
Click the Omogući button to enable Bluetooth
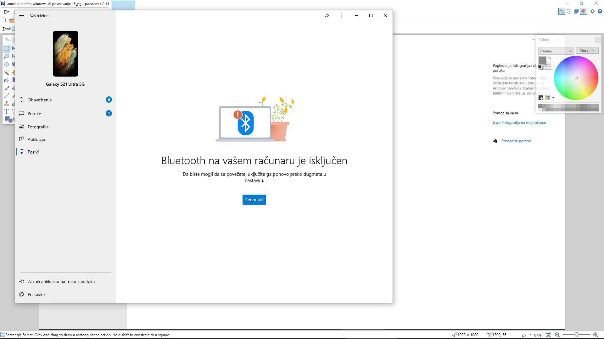[254, 199]
